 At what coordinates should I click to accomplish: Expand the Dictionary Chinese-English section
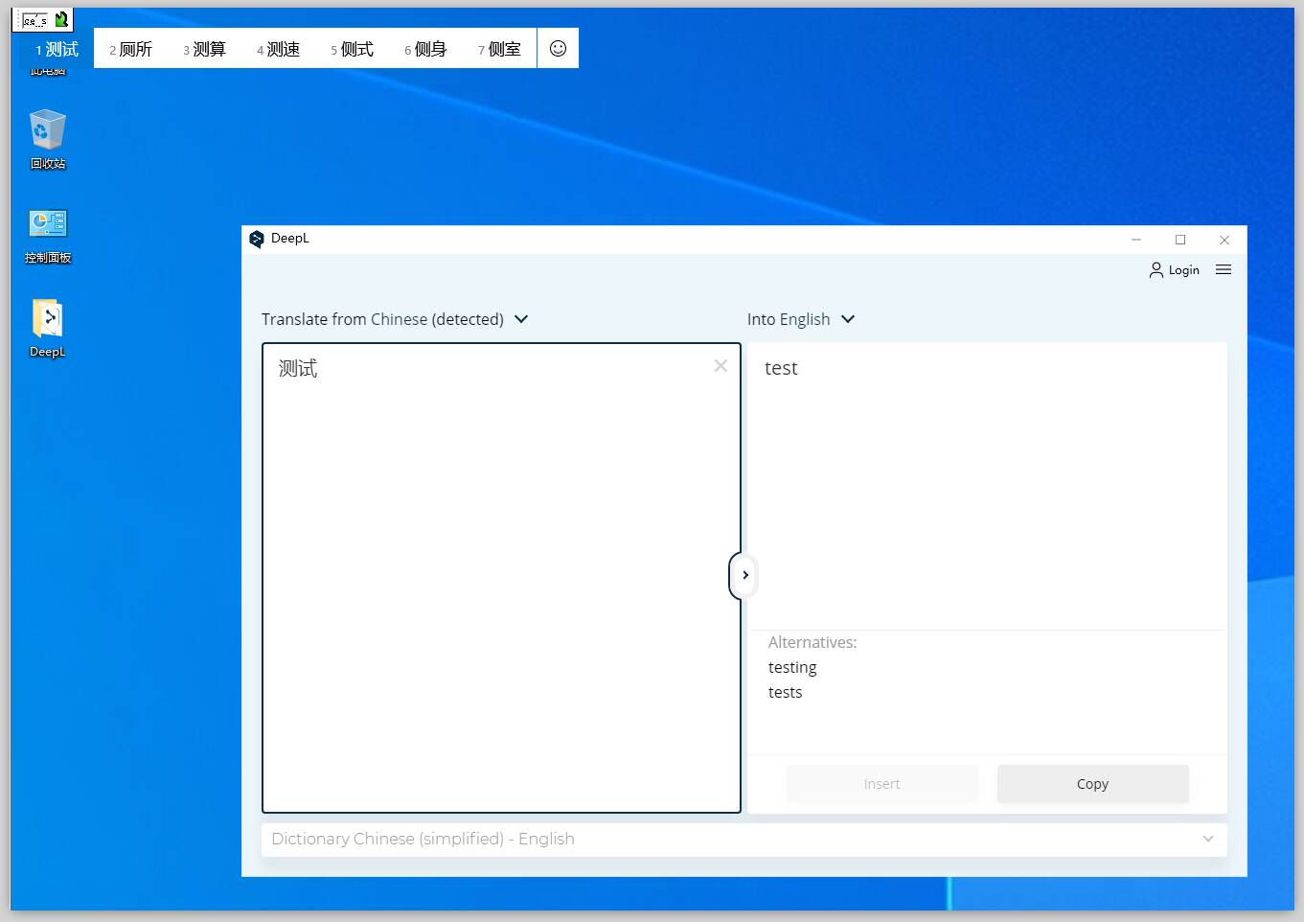[x=1207, y=840]
